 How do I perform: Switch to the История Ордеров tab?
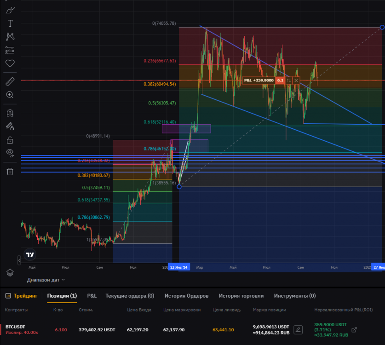point(186,296)
